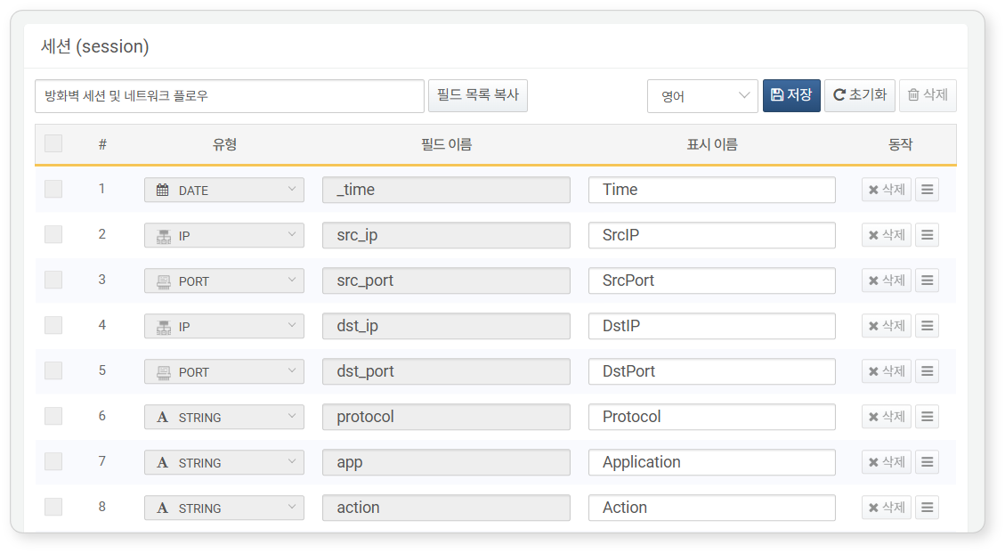The image size is (1005, 553).
Task: Click the display name field containing DstPort
Action: coord(712,371)
